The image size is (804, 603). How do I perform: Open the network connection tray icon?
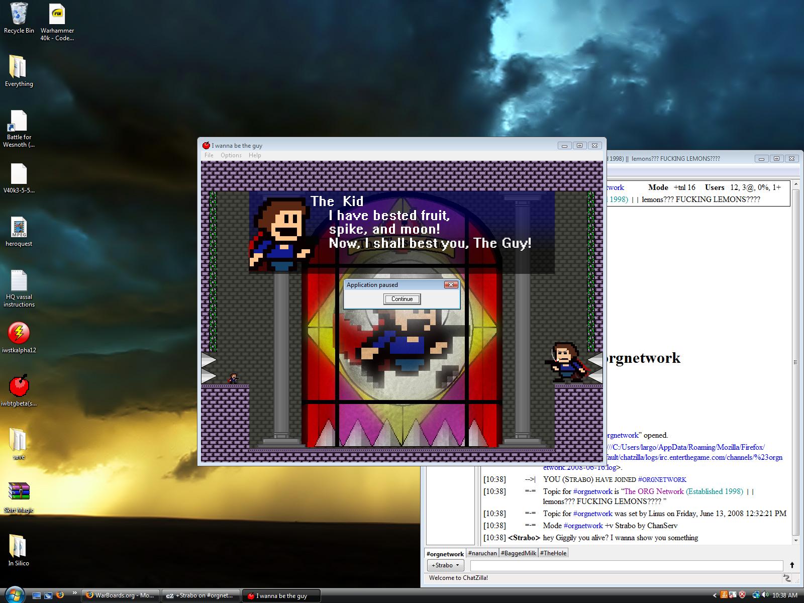755,595
